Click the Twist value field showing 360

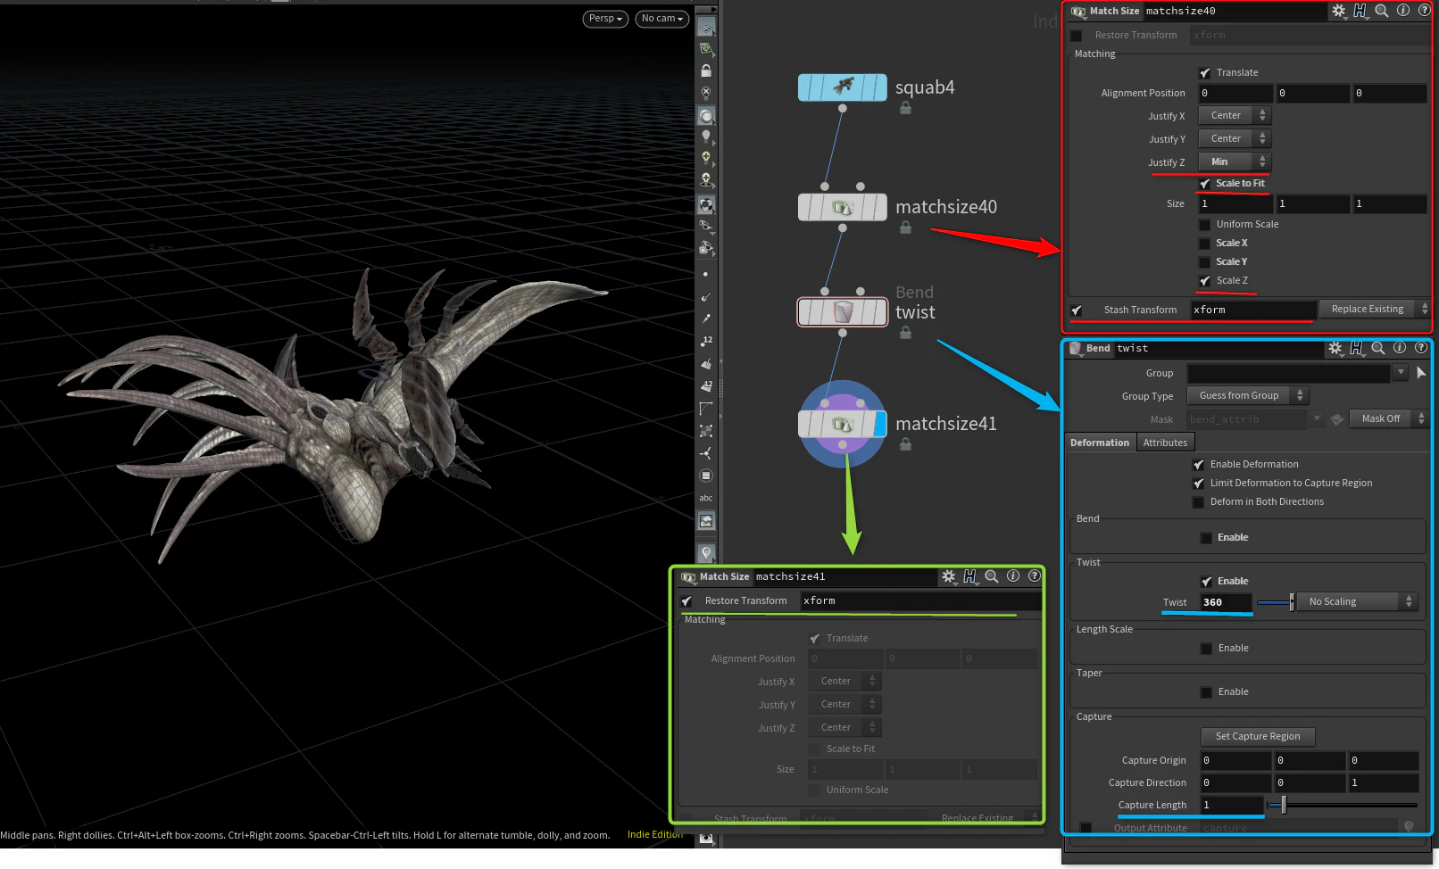pos(1226,602)
